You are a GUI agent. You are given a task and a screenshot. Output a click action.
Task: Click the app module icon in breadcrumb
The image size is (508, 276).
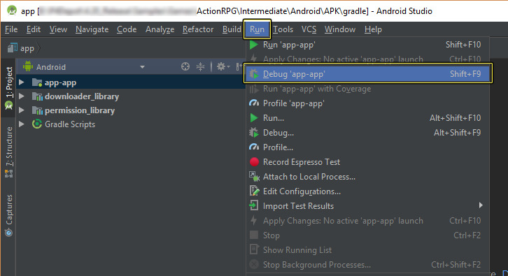(13, 48)
